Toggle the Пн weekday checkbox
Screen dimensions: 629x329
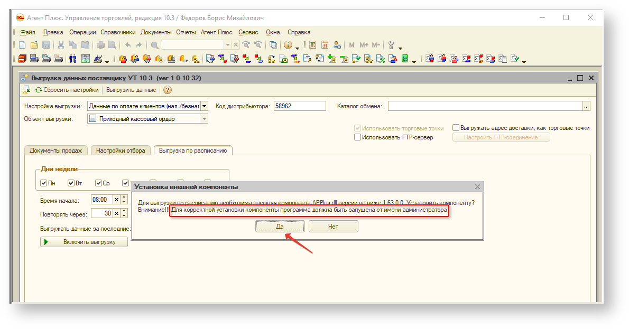point(44,183)
